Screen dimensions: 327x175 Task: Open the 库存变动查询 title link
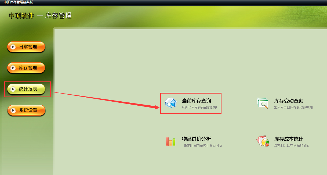[x=289, y=101]
